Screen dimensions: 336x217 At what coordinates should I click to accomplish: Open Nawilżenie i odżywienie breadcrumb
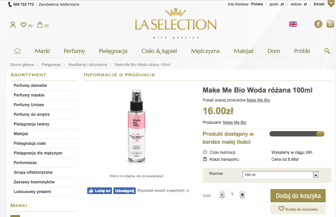[88, 65]
